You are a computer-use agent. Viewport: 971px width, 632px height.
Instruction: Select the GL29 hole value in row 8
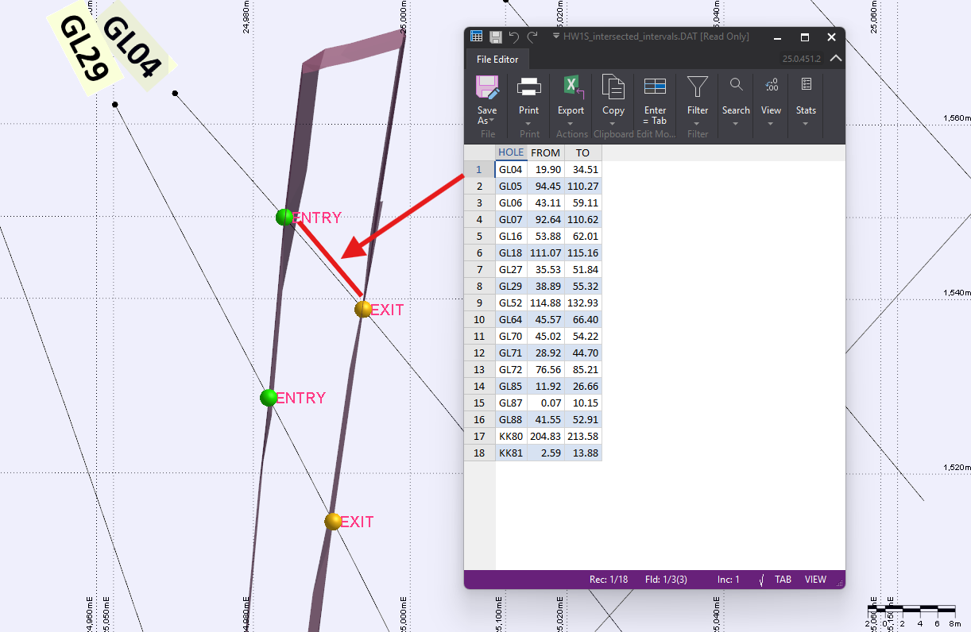pos(510,286)
